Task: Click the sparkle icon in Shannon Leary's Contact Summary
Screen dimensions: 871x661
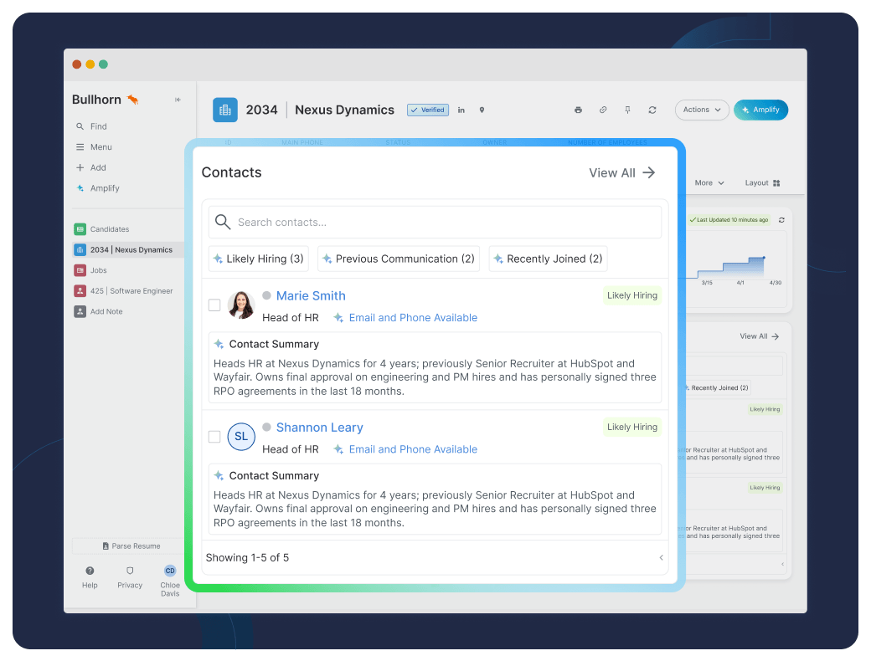Action: click(x=219, y=475)
